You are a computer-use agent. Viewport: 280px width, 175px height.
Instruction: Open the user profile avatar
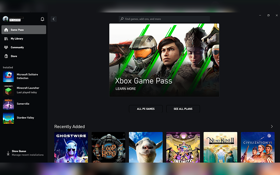tap(5, 19)
